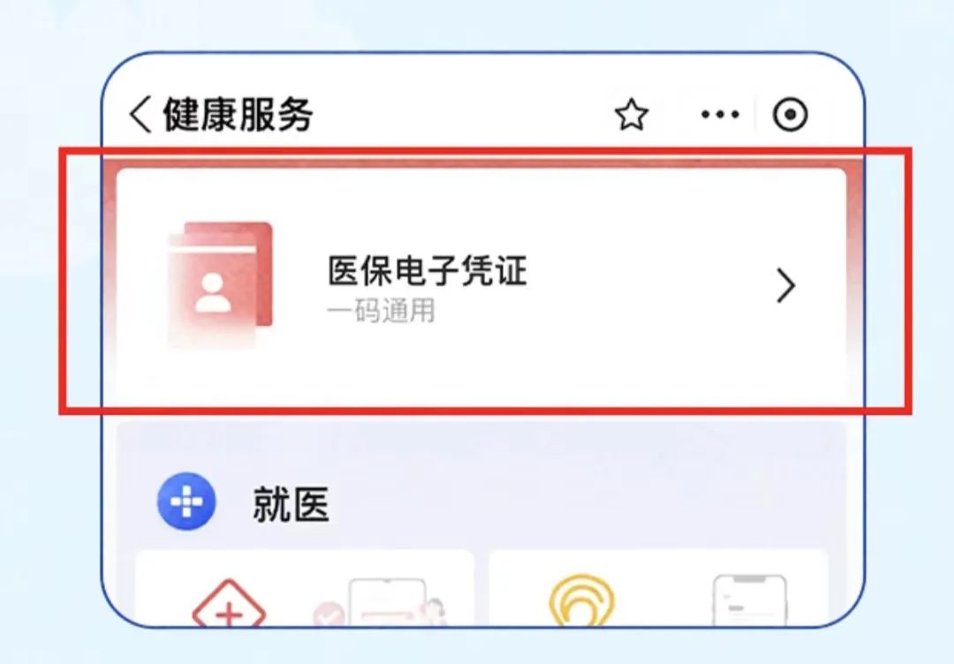Tap the red checkmark badge beside phone
The height and width of the screenshot is (664, 954).
[329, 615]
